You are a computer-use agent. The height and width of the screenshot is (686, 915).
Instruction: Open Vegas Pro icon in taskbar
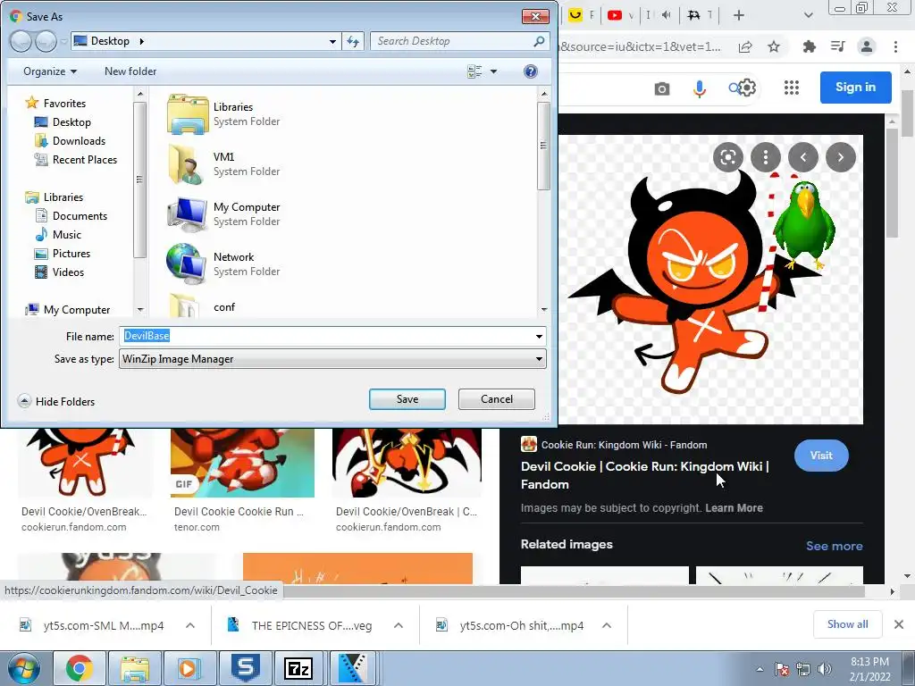354,668
